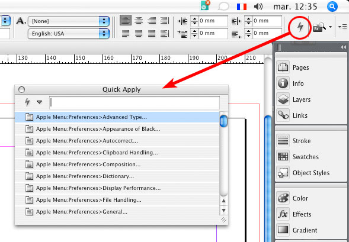349x242 pixels.
Task: Click the first line left indent icon
Action: click(182, 34)
